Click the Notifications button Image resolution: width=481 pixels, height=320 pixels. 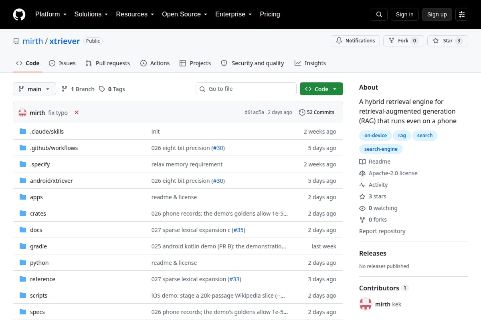pos(355,41)
